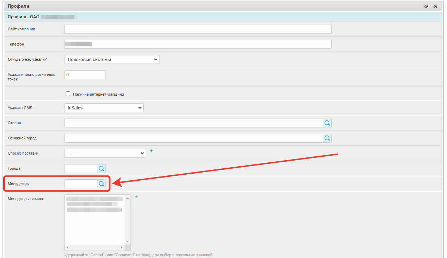Click into the Сайт компании input field
The height and width of the screenshot is (258, 447).
(198, 29)
